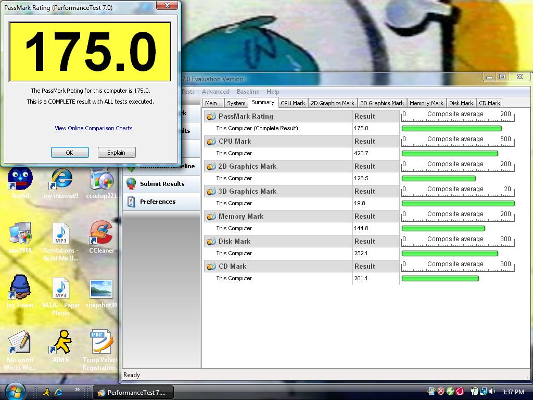The width and height of the screenshot is (533, 400).
Task: Click the red shield security tray icon
Action: (x=441, y=392)
